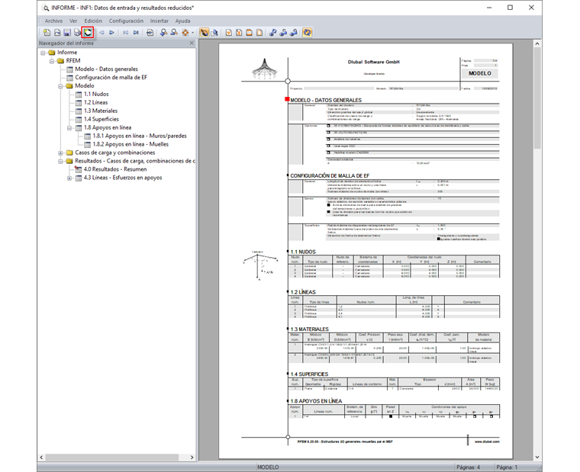
Task: Click the third blue link toolbar icon
Action: pyautogui.click(x=294, y=33)
